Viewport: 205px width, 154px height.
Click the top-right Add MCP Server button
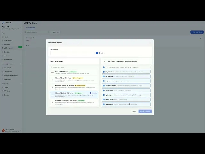coord(197,32)
